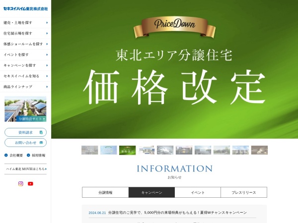Select the キャンペーン tab
Image resolution: width=298 pixels, height=223 pixels.
click(x=151, y=192)
